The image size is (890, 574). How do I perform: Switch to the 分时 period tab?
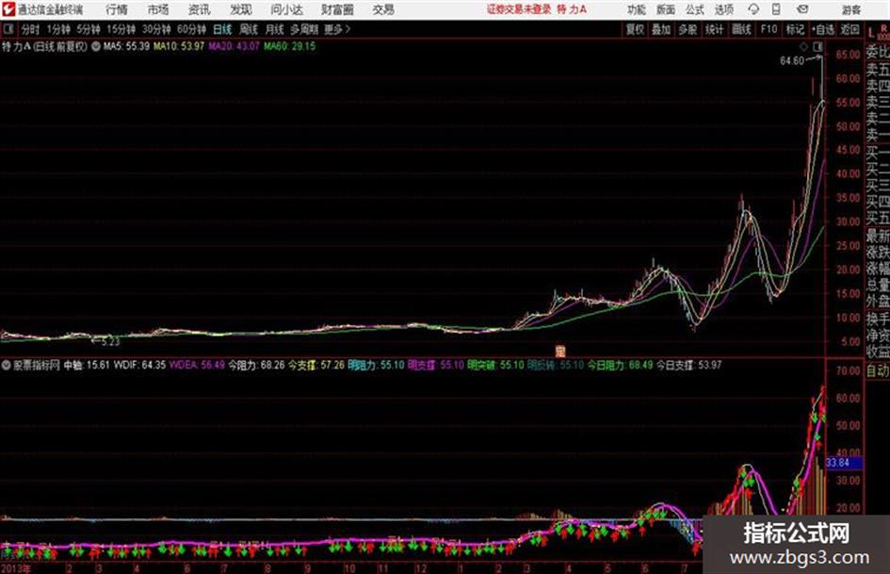pos(31,29)
